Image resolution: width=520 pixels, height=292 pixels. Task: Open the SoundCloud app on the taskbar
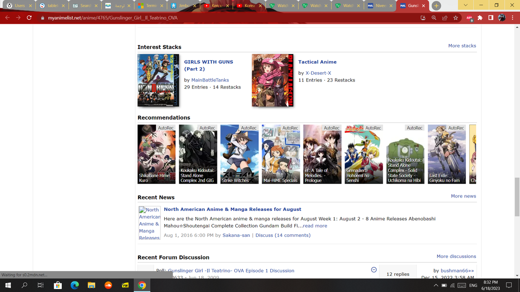(108, 286)
